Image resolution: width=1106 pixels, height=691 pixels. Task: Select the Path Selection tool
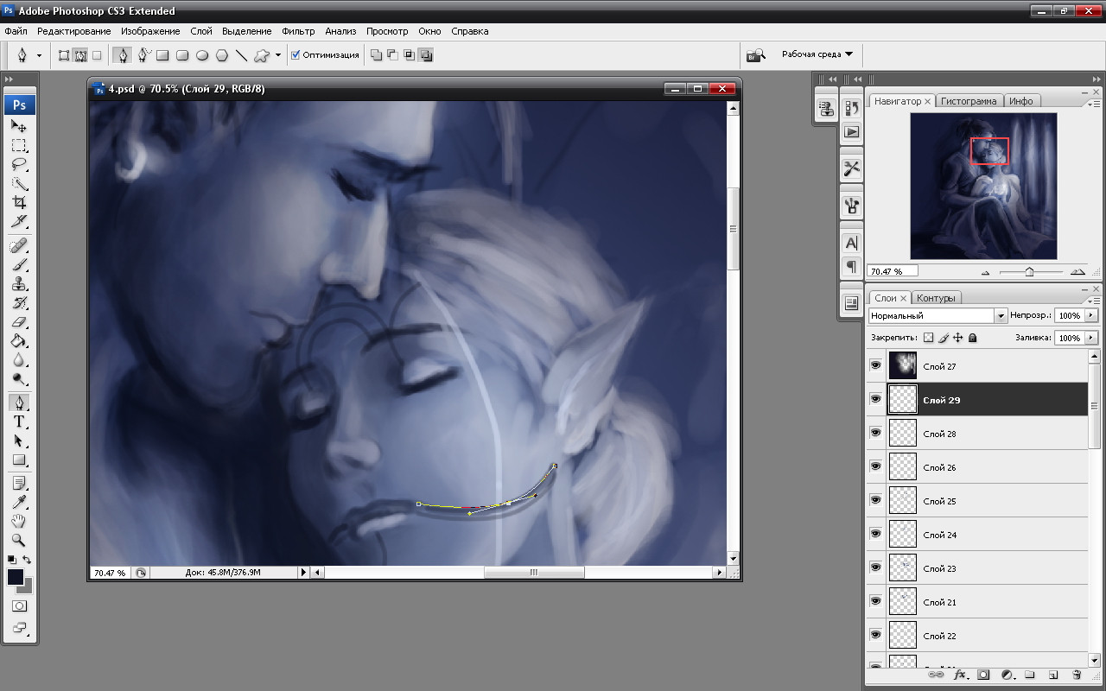tap(19, 441)
